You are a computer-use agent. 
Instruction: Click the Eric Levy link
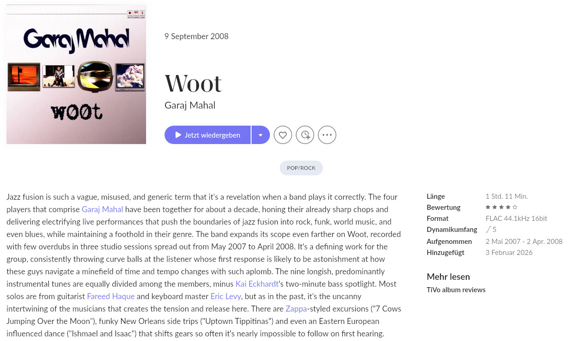point(226,296)
